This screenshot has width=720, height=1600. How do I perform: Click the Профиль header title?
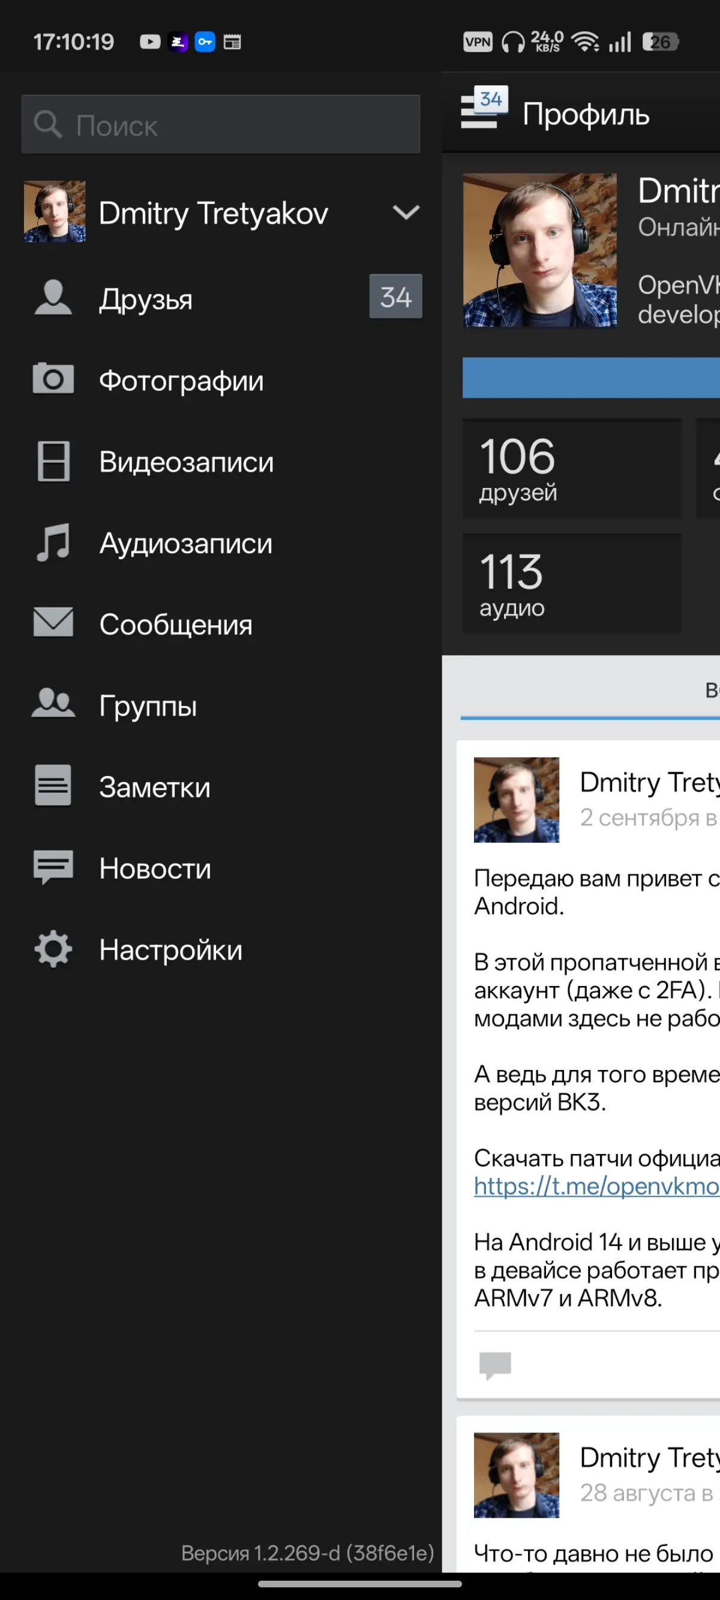586,114
